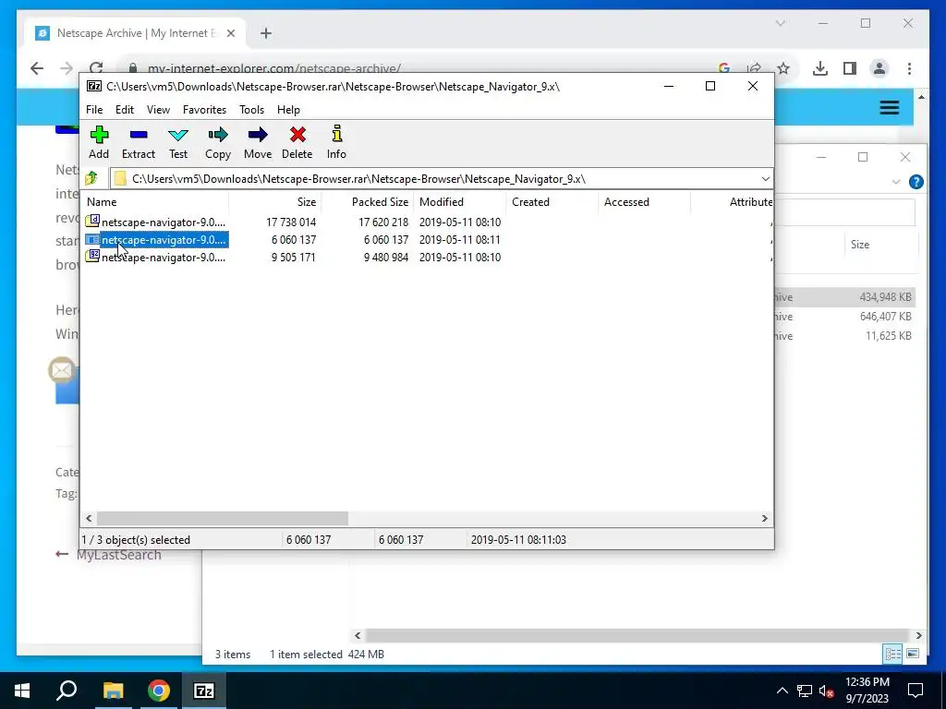Image resolution: width=946 pixels, height=709 pixels.
Task: Sort by Created column
Action: tap(552, 202)
